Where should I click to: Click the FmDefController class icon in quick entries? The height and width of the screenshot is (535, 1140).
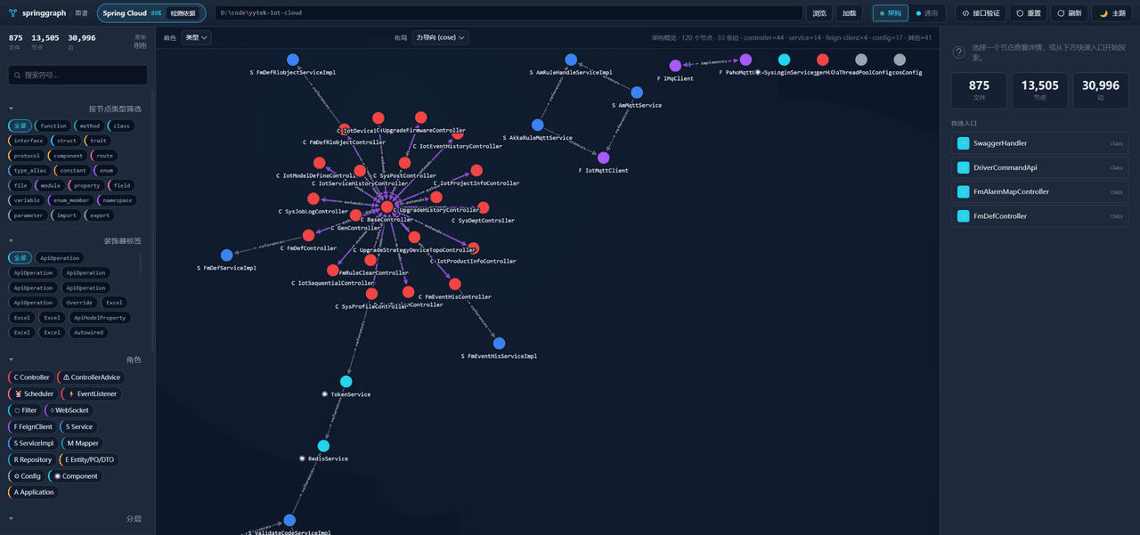[963, 215]
